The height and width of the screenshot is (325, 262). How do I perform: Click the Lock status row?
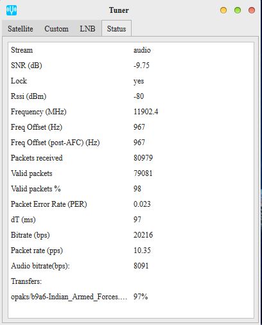pos(131,81)
